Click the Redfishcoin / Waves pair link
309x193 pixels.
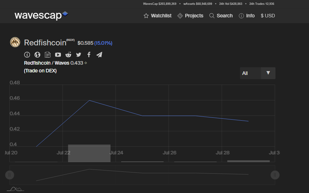click(x=46, y=63)
